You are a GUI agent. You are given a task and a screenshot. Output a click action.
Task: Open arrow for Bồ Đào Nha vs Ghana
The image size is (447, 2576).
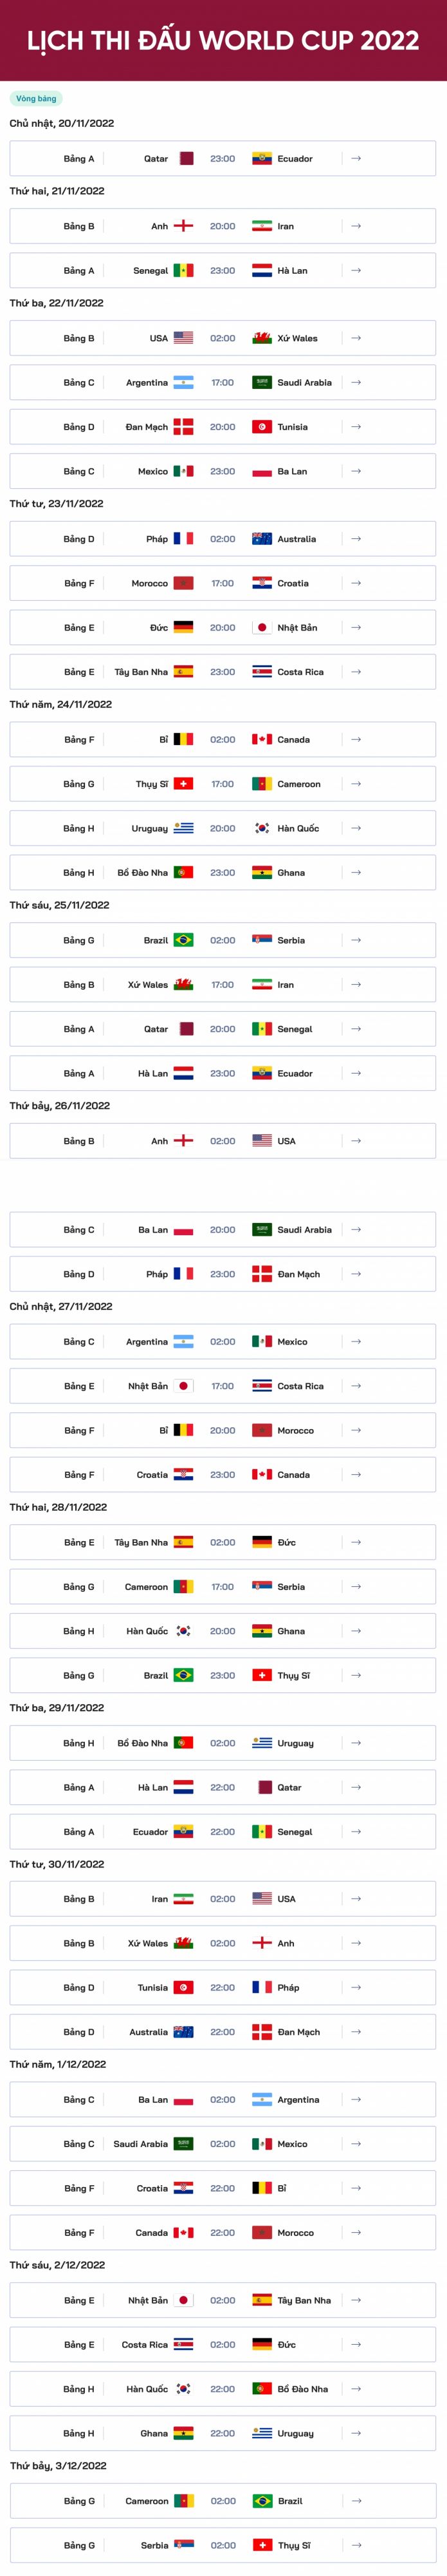(356, 872)
